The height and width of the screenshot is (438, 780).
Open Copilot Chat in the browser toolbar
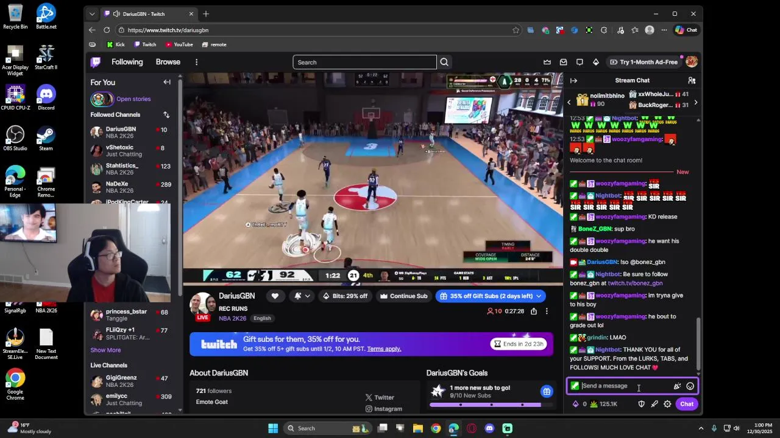(x=686, y=30)
